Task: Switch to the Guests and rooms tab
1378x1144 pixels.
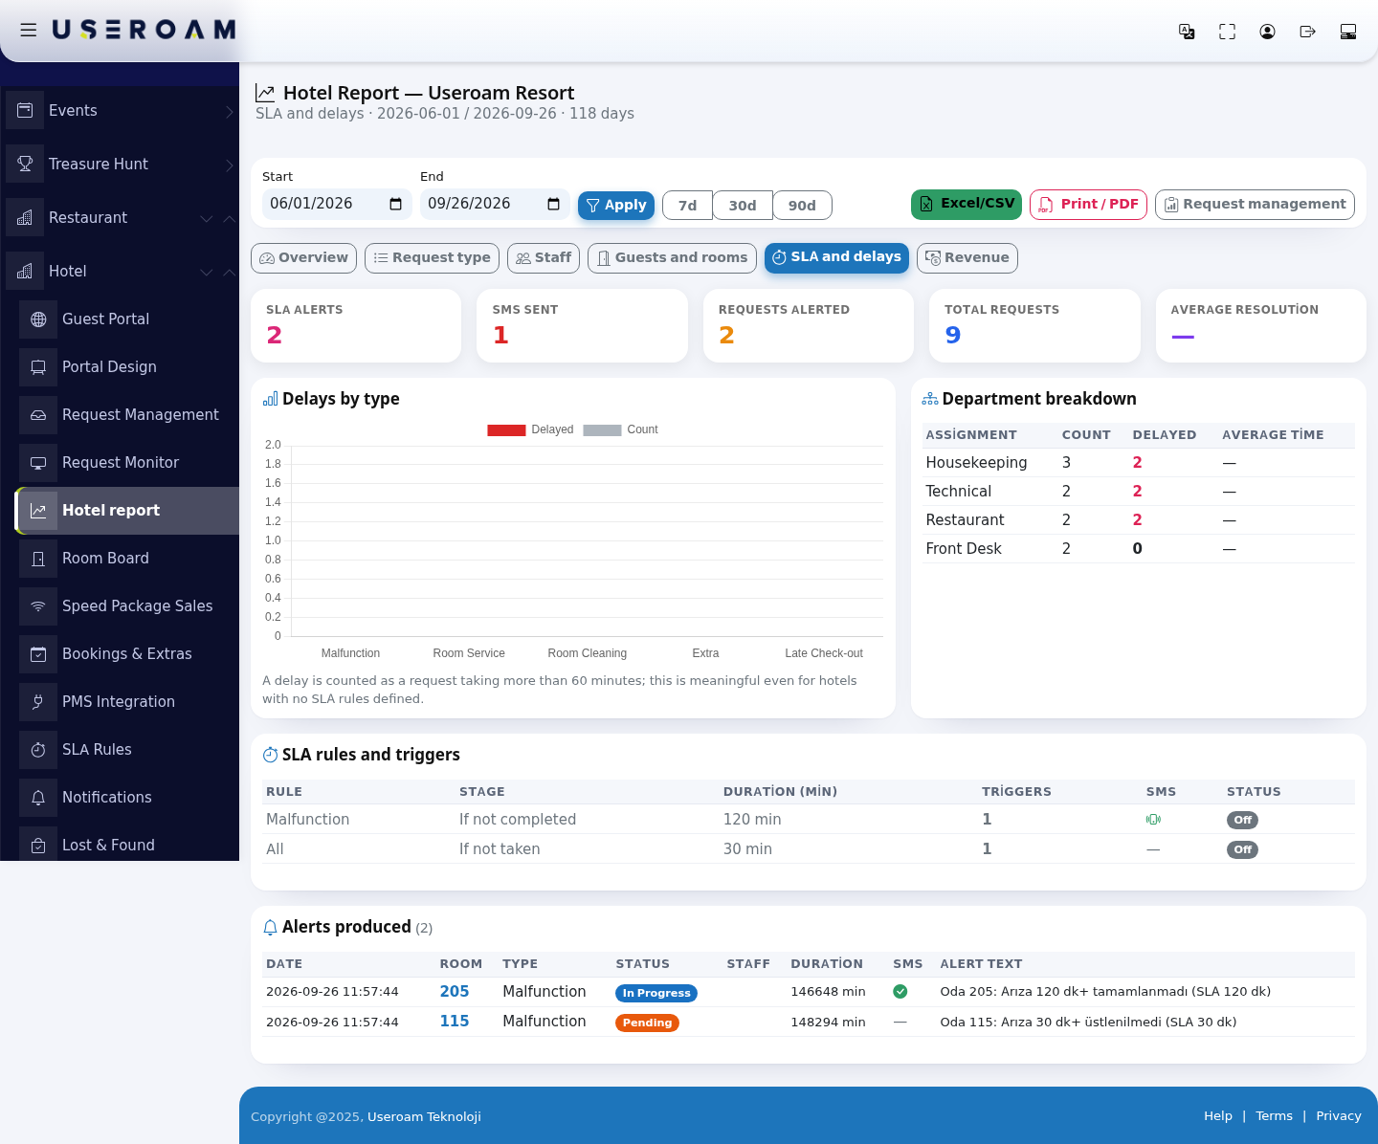Action: point(672,258)
